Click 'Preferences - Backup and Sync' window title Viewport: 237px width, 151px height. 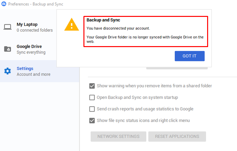pos(36,4)
